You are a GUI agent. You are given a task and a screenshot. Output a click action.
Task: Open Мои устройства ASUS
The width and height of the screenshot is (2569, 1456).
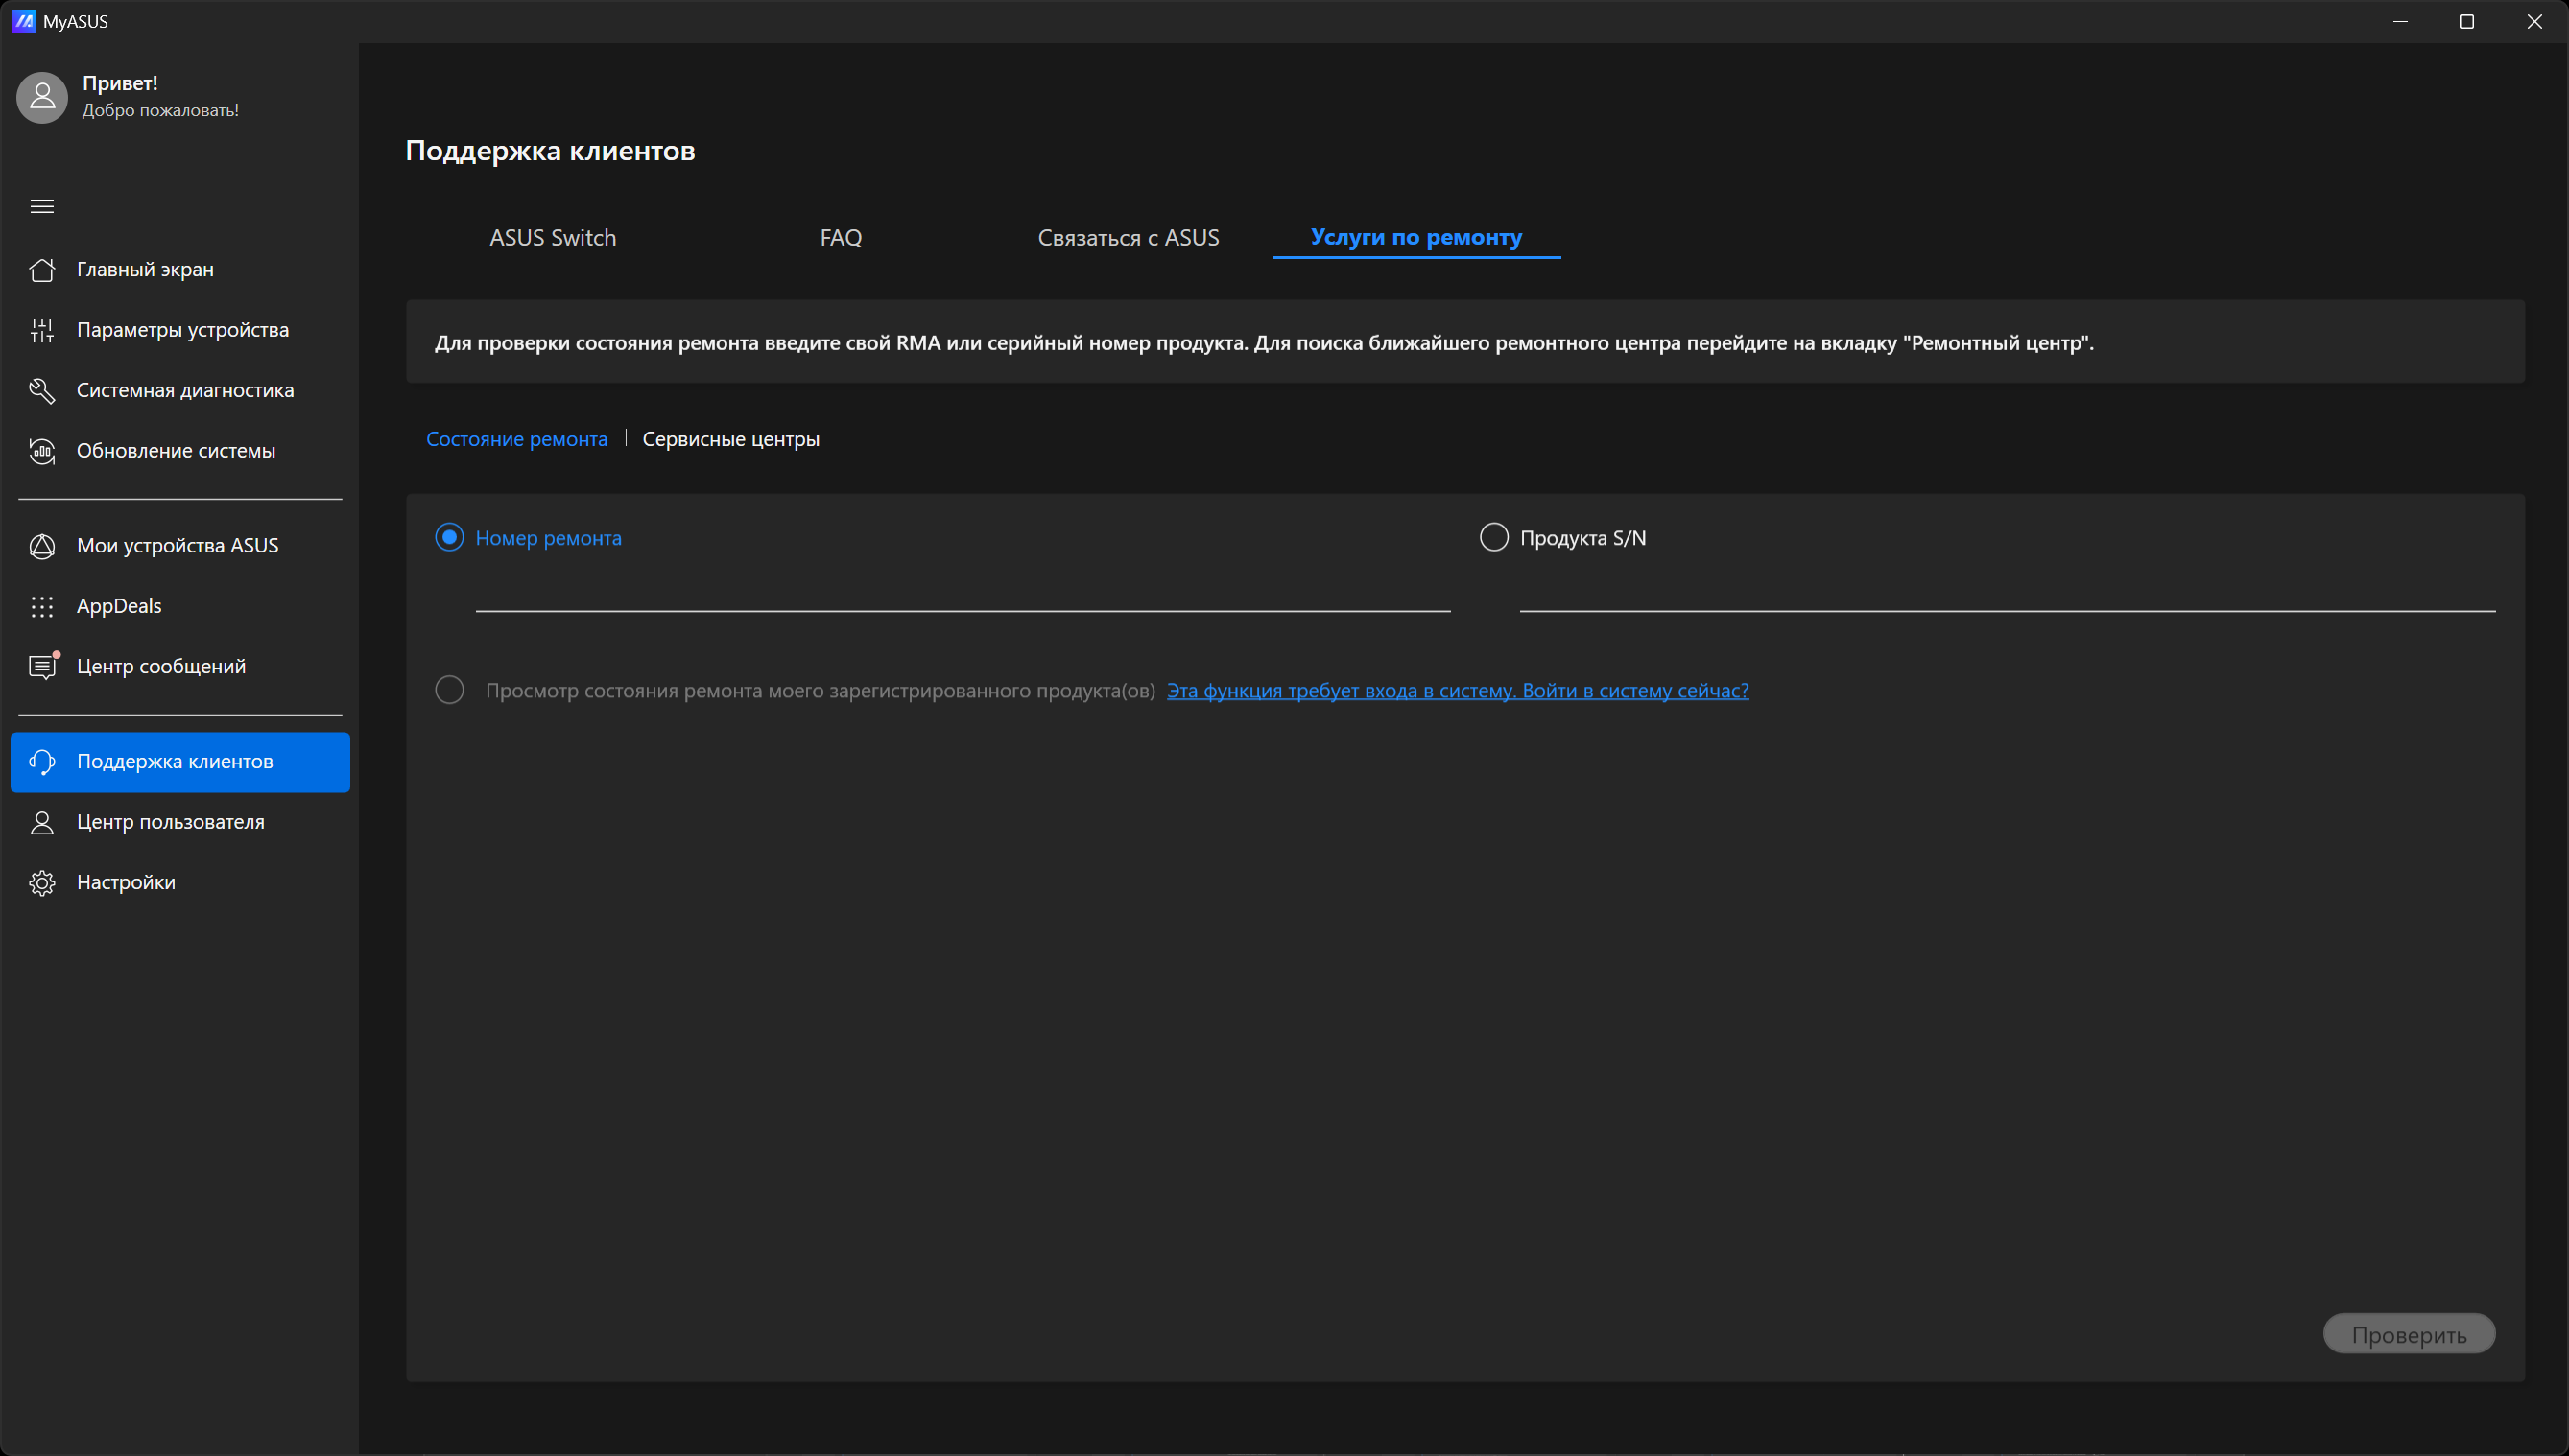tap(180, 546)
